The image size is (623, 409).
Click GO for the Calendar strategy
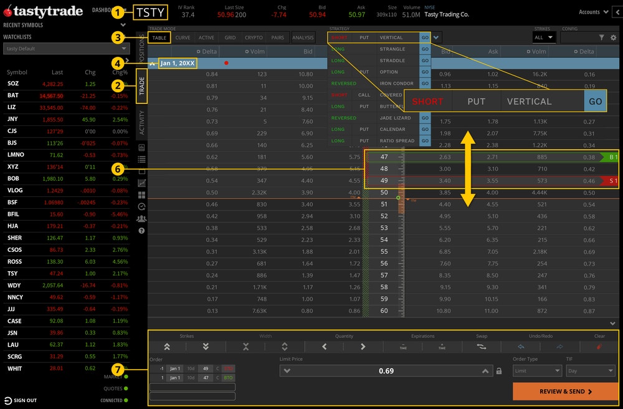click(425, 129)
